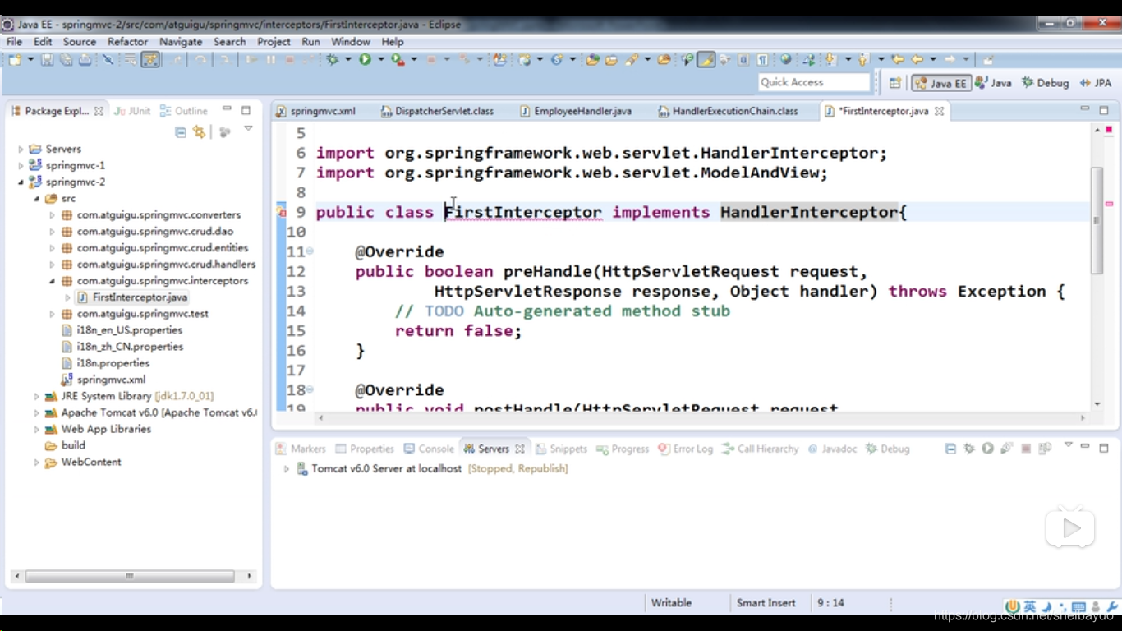1122x631 pixels.
Task: Click the Back navigation arrow icon
Action: [x=917, y=59]
